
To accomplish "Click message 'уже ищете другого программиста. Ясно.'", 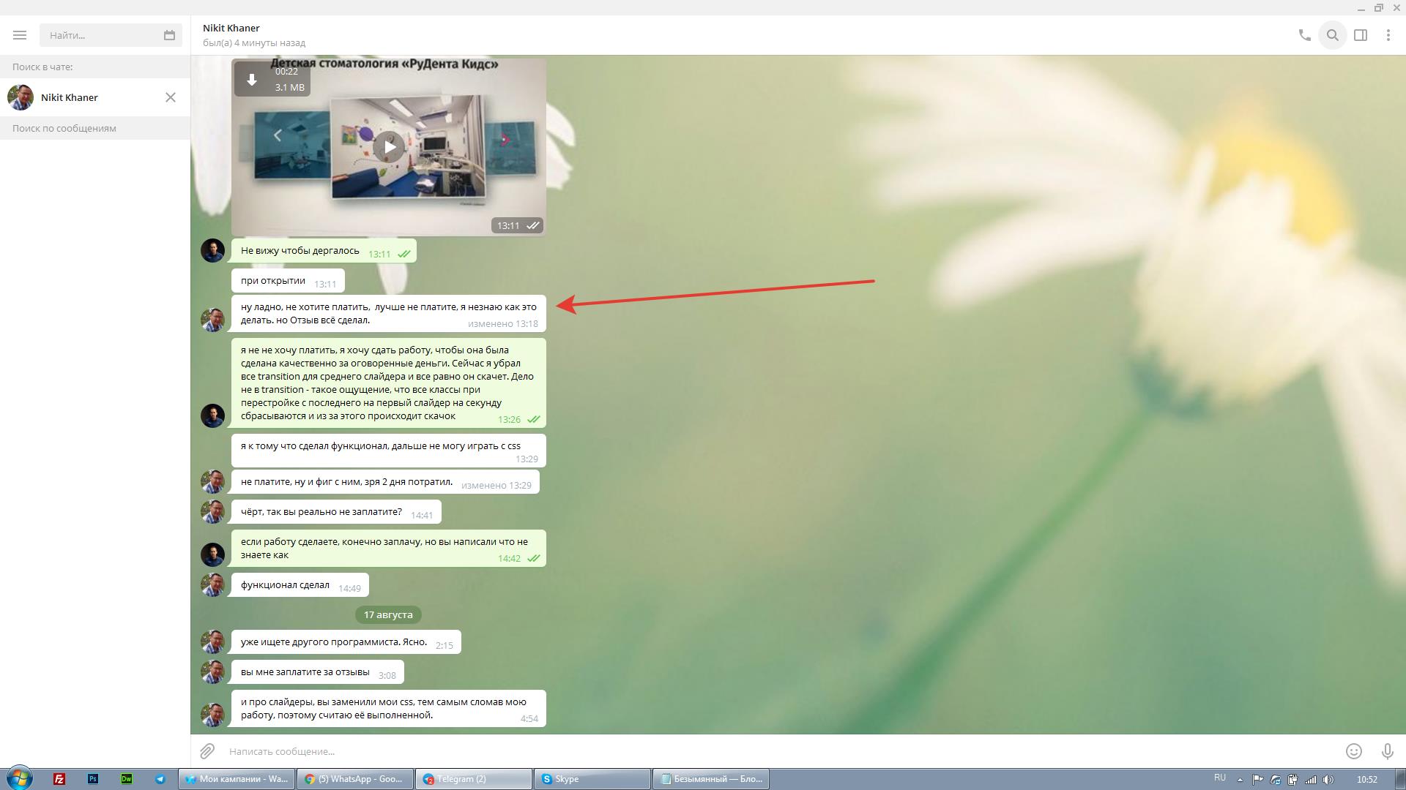I will pos(346,642).
